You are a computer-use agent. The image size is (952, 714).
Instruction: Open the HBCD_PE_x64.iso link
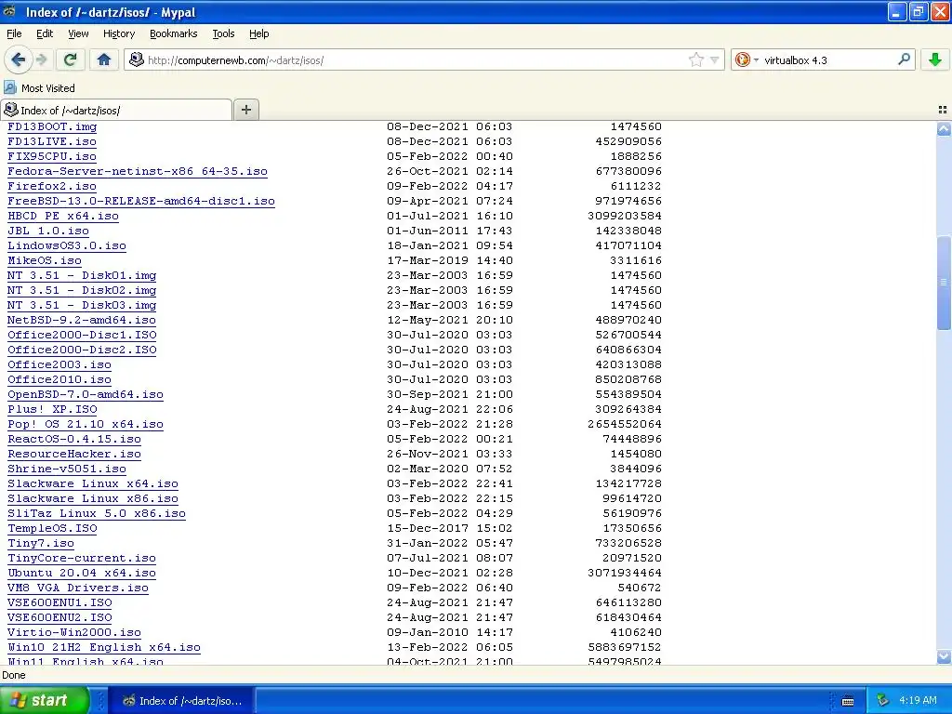63,216
